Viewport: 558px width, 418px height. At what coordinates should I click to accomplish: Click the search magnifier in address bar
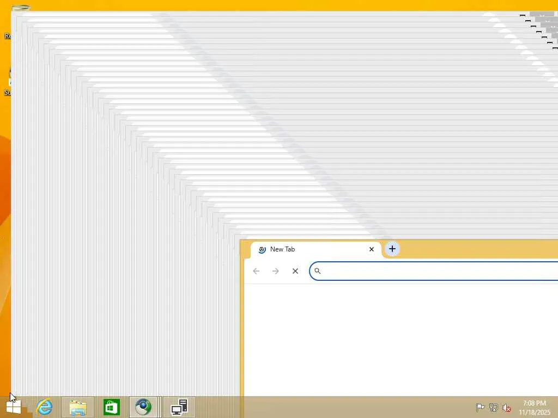tap(318, 271)
